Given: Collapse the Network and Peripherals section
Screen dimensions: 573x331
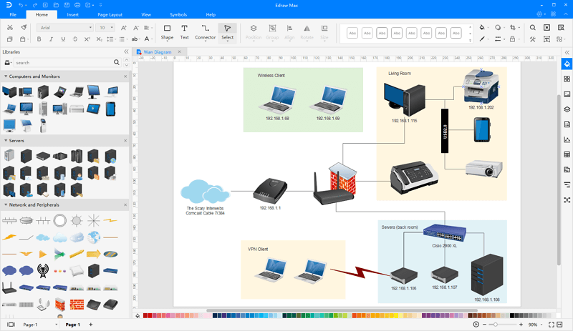Looking at the screenshot, I should [x=6, y=204].
